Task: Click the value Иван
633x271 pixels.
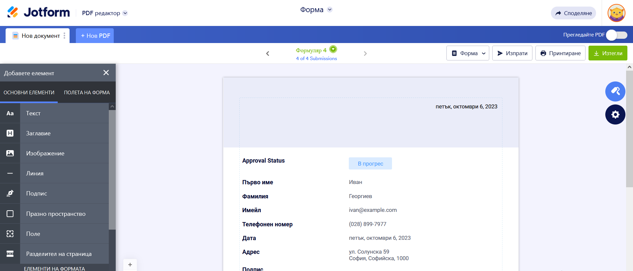Action: coord(355,182)
